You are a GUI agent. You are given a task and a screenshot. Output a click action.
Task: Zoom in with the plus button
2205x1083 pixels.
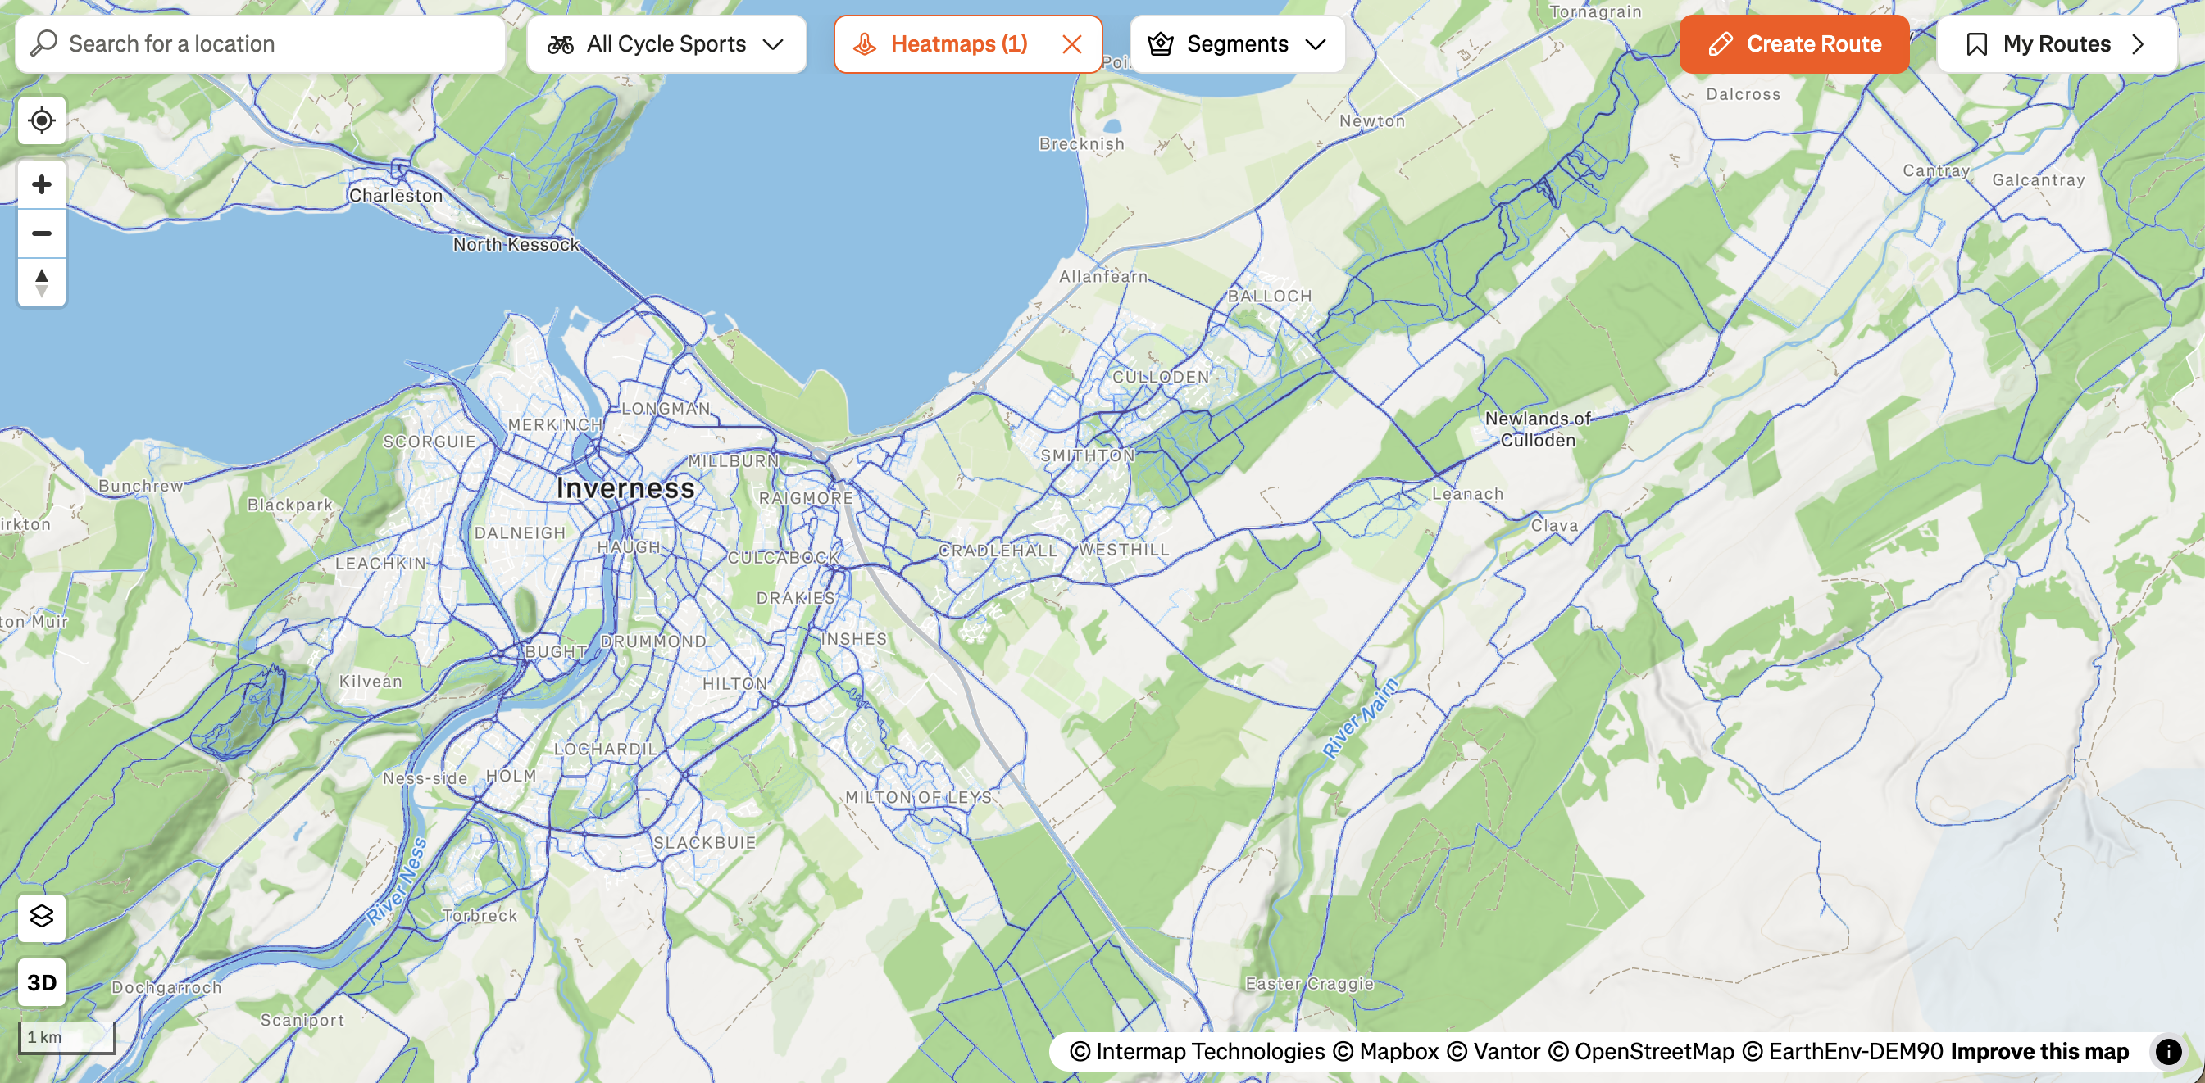coord(41,185)
